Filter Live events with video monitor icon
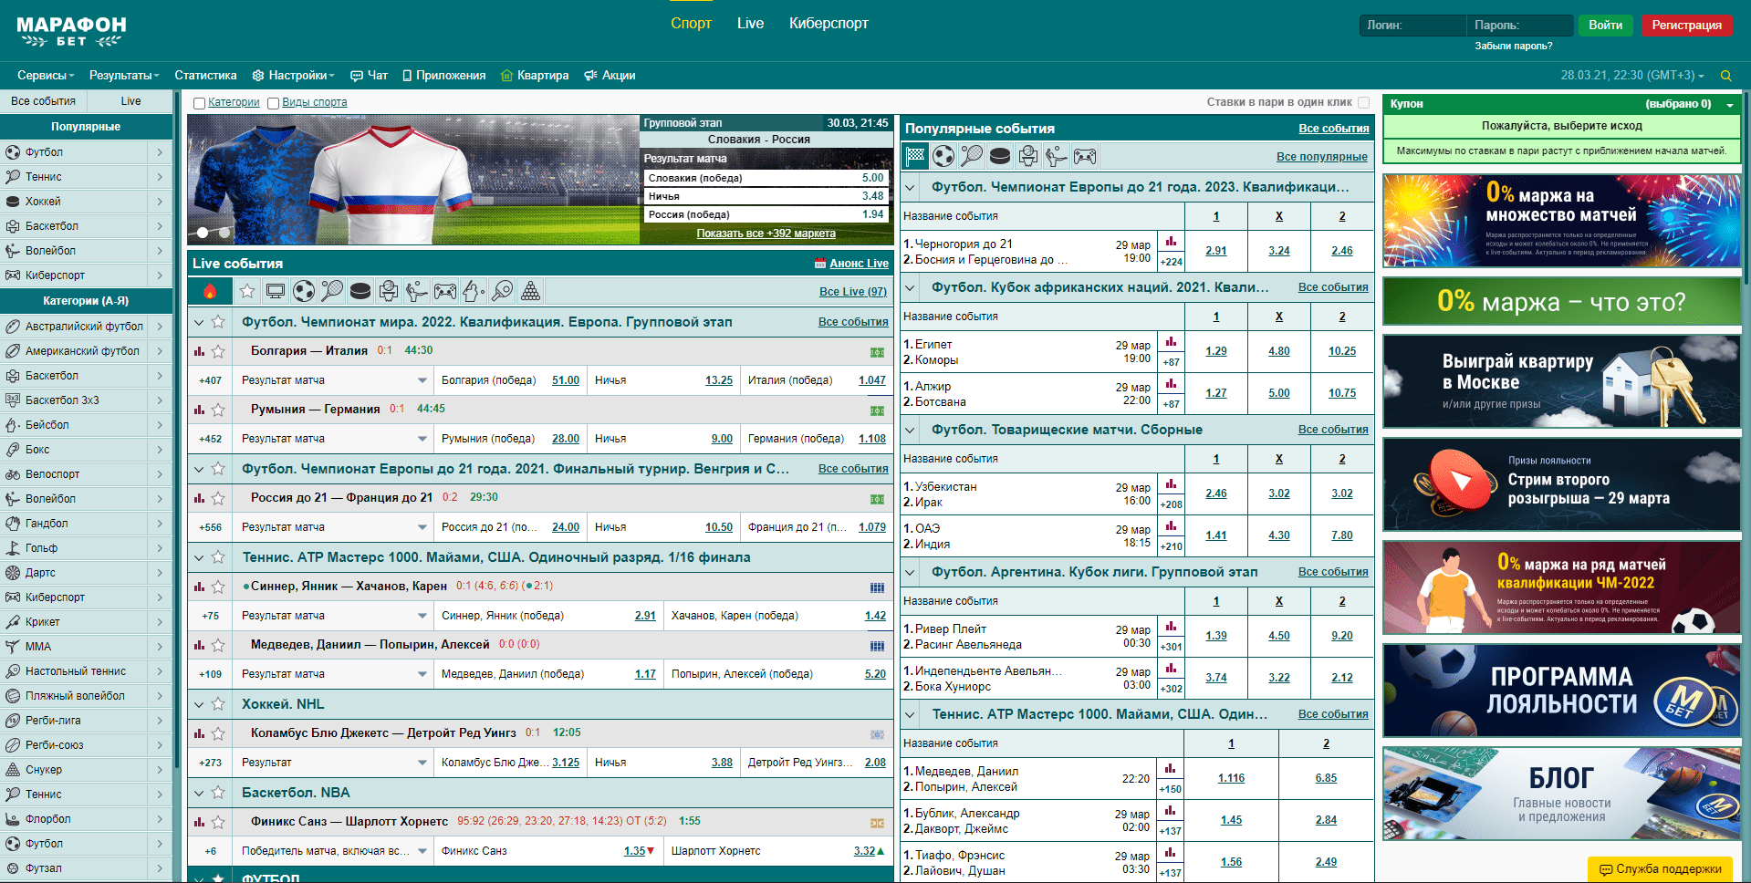Viewport: 1751px width, 883px height. click(276, 291)
